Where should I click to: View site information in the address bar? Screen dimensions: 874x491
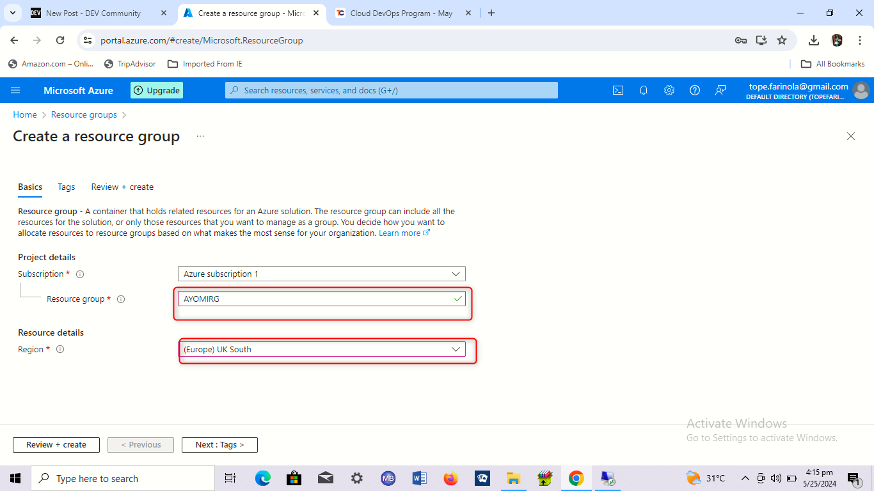click(x=88, y=40)
